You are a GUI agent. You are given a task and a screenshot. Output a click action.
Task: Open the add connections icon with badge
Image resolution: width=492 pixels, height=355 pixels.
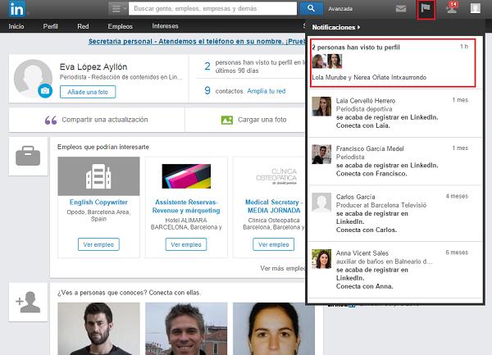[451, 9]
